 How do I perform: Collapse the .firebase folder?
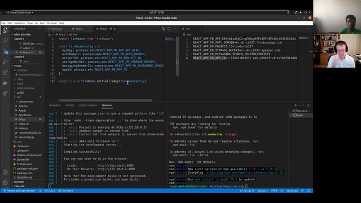22,70
